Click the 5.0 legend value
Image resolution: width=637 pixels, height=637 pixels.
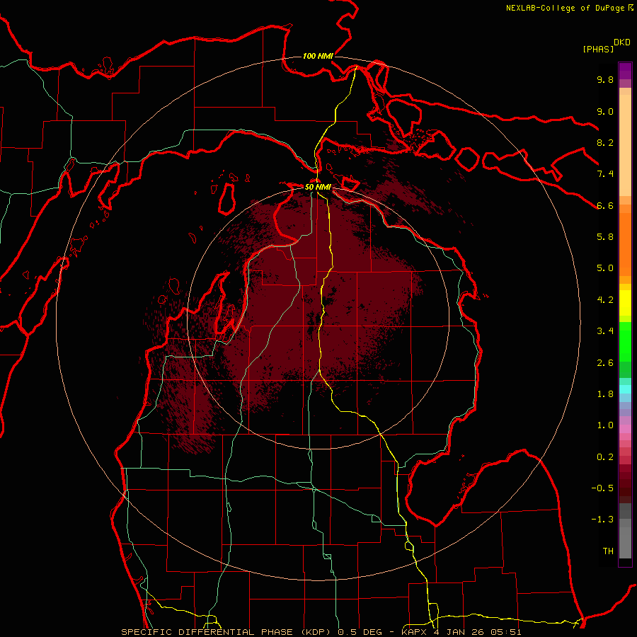pyautogui.click(x=605, y=268)
